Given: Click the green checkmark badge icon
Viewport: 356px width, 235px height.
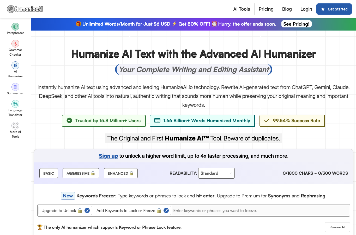Looking at the screenshot, I should point(69,120).
